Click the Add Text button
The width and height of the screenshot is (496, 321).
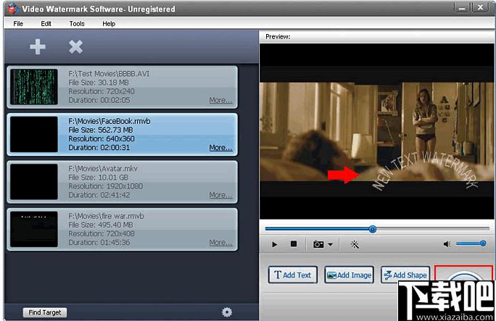pyautogui.click(x=293, y=275)
